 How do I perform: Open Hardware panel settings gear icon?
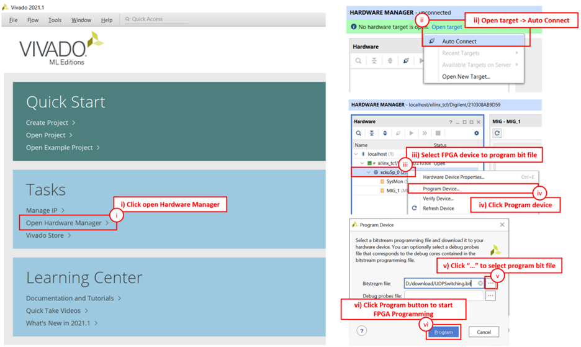tap(477, 133)
